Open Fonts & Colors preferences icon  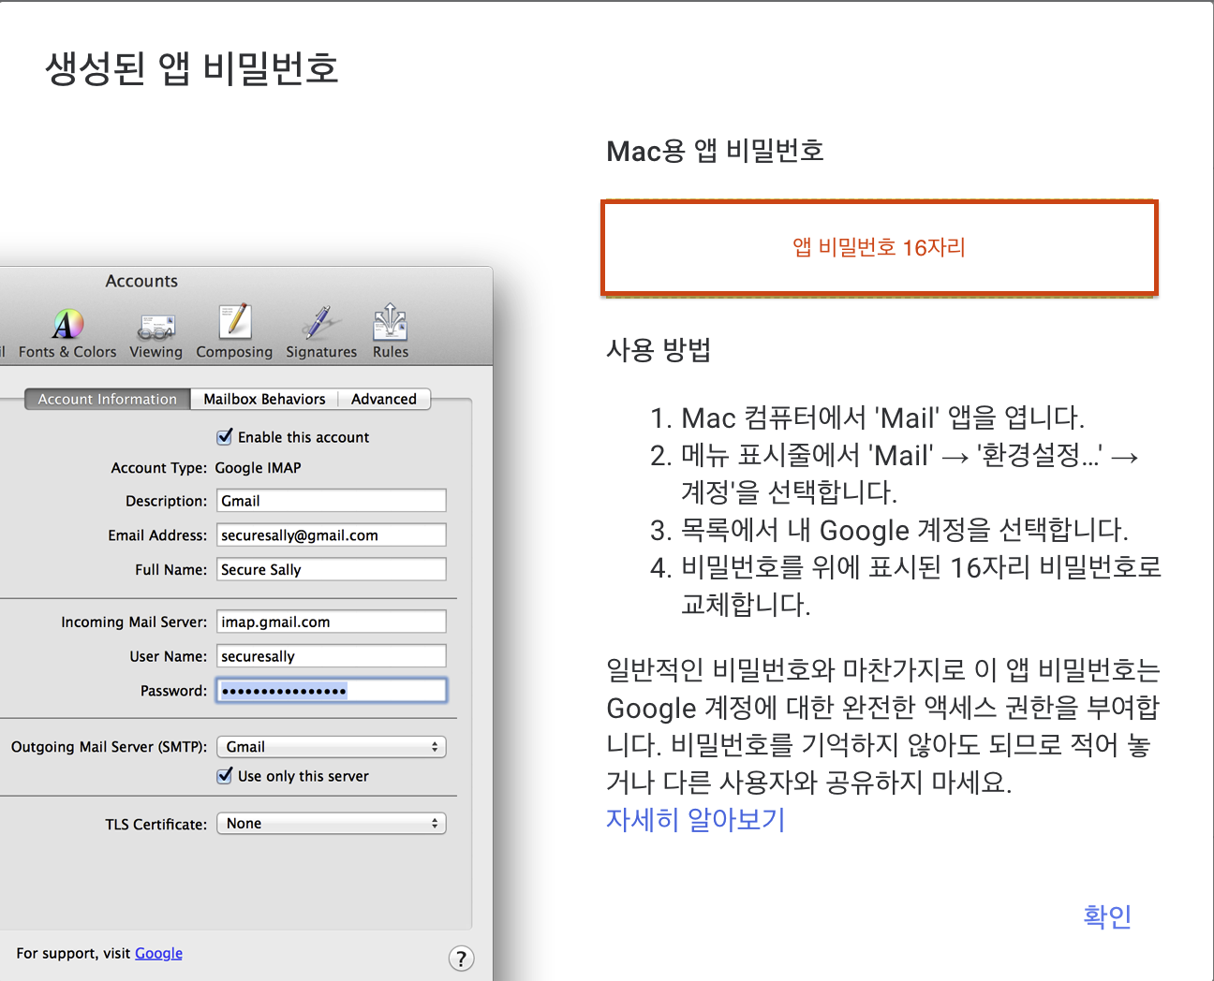pos(67,331)
